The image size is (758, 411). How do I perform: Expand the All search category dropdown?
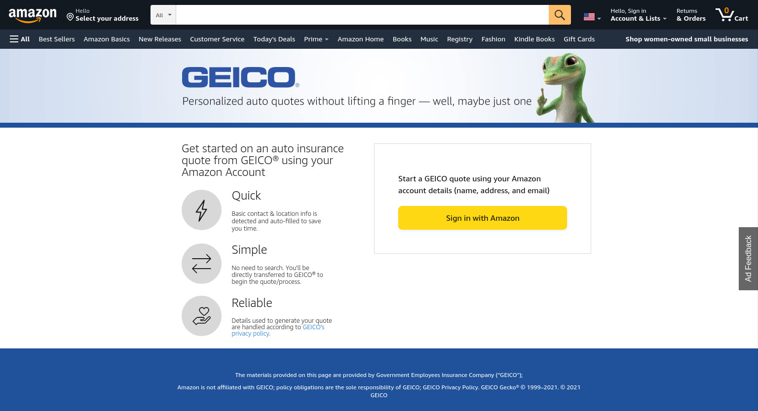point(163,15)
